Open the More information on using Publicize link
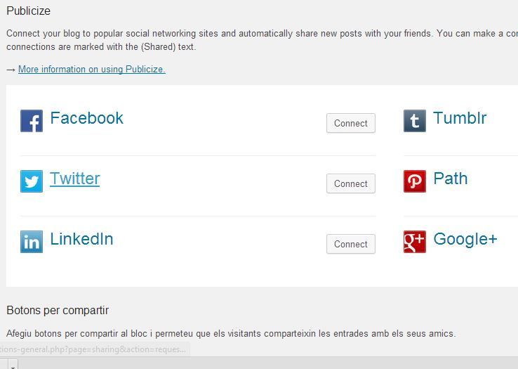This screenshot has width=518, height=369. coord(92,69)
